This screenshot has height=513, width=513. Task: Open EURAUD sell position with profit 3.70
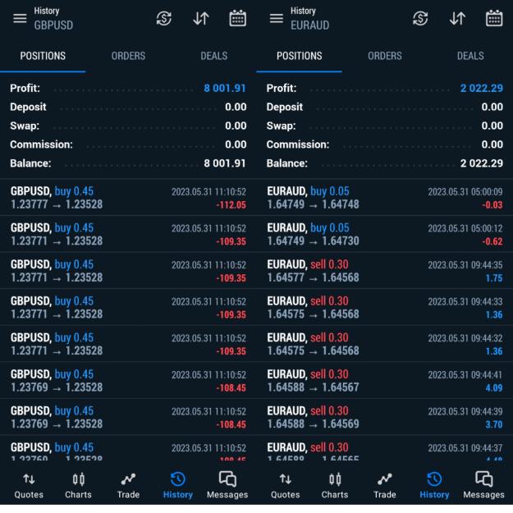385,418
